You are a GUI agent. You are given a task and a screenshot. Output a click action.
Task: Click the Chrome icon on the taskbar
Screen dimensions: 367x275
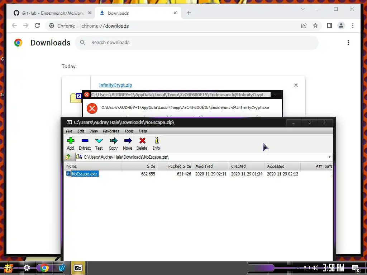click(x=44, y=268)
